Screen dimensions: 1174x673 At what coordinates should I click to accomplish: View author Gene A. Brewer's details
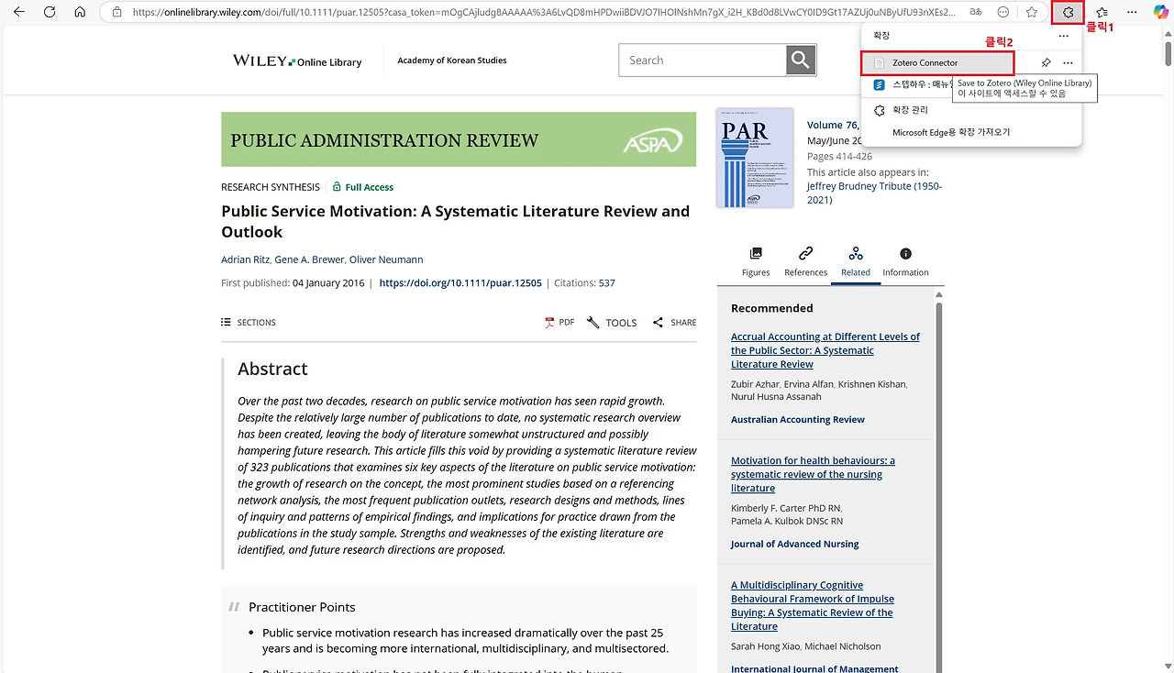(x=309, y=259)
